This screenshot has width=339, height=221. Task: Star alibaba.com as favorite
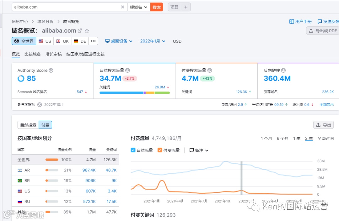point(87,31)
